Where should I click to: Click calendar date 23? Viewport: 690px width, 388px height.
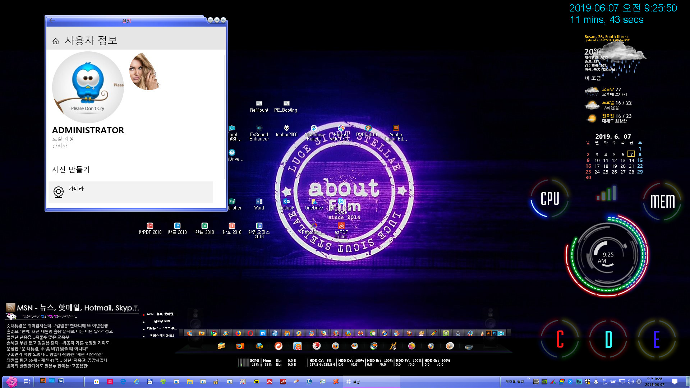(x=588, y=172)
